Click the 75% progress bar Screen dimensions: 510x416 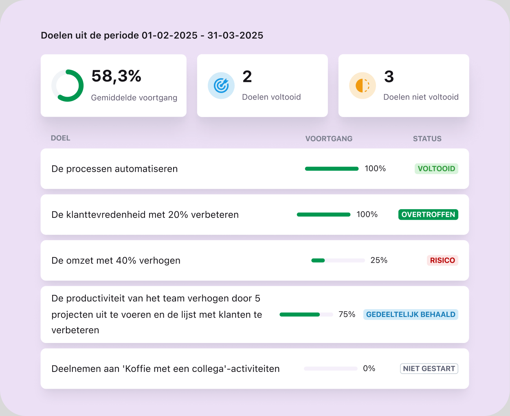(306, 314)
